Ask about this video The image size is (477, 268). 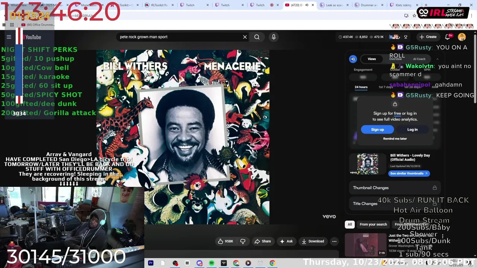(x=286, y=241)
